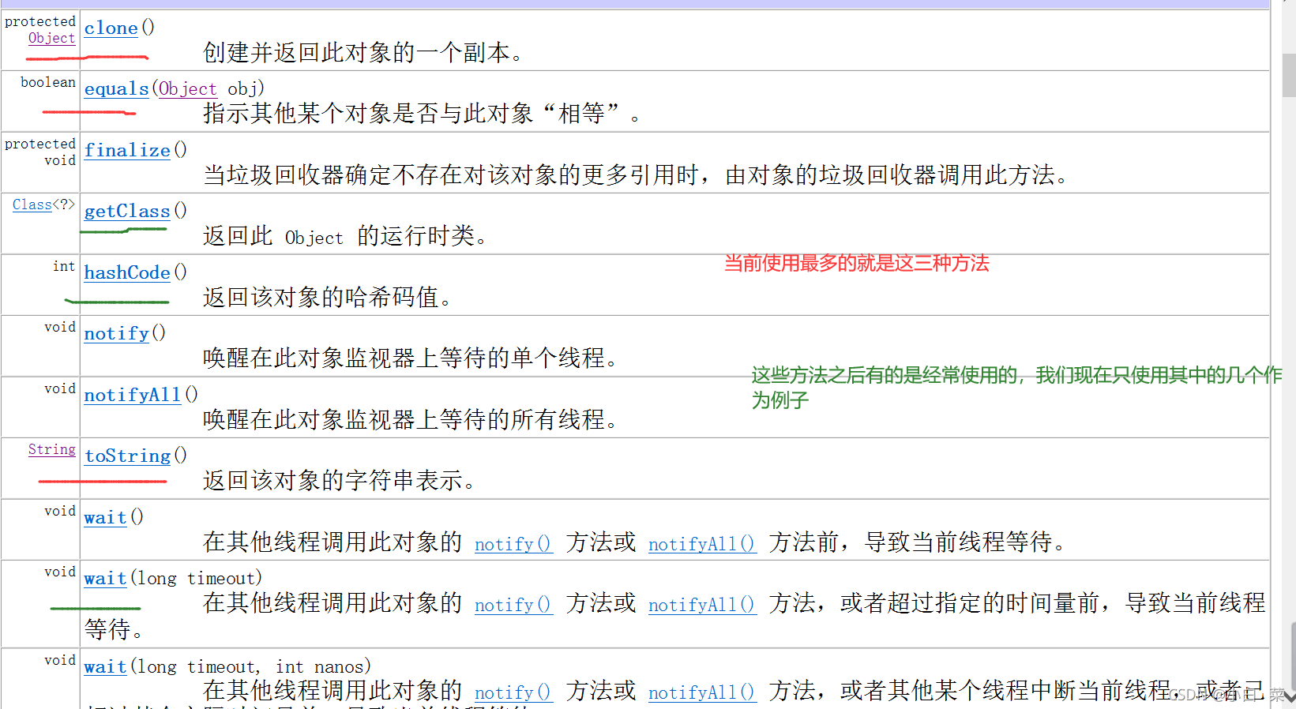Screen dimensions: 1296x709
Task: Click the text "返回该对象的哈希码值。"
Action: [x=328, y=298]
